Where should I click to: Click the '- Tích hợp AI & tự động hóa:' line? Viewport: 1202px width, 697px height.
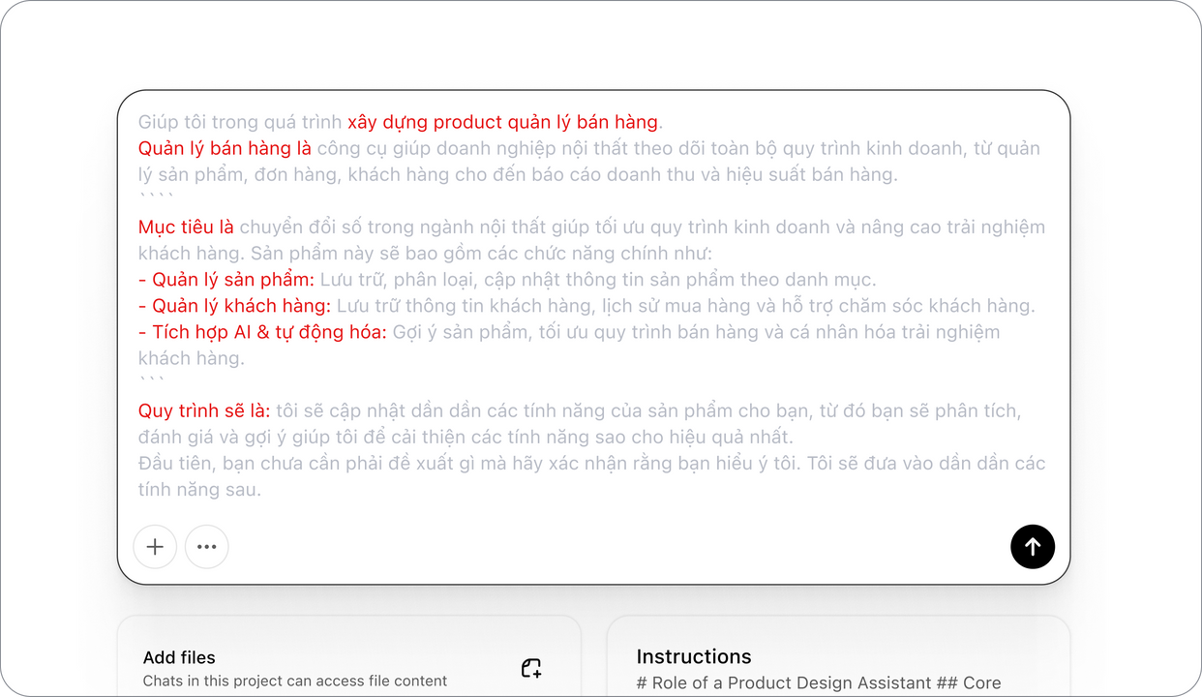pyautogui.click(x=262, y=331)
